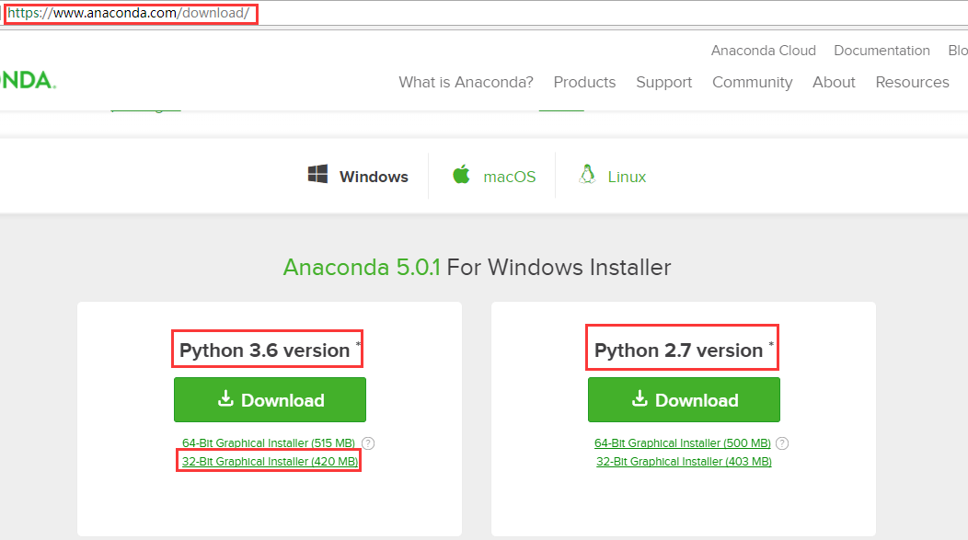Open 32-Bit Graphical Installer (403 MB) link
The width and height of the screenshot is (968, 540).
683,462
